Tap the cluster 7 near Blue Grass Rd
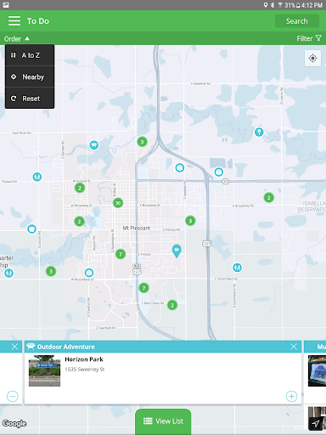This screenshot has height=435, width=326. click(x=144, y=288)
